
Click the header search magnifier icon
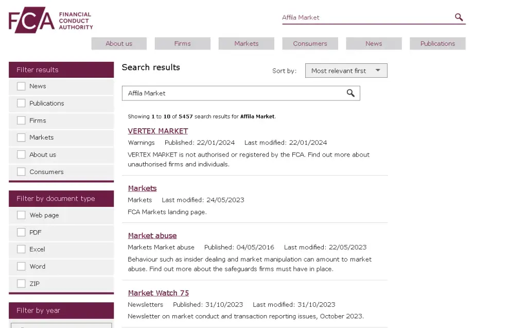click(459, 17)
